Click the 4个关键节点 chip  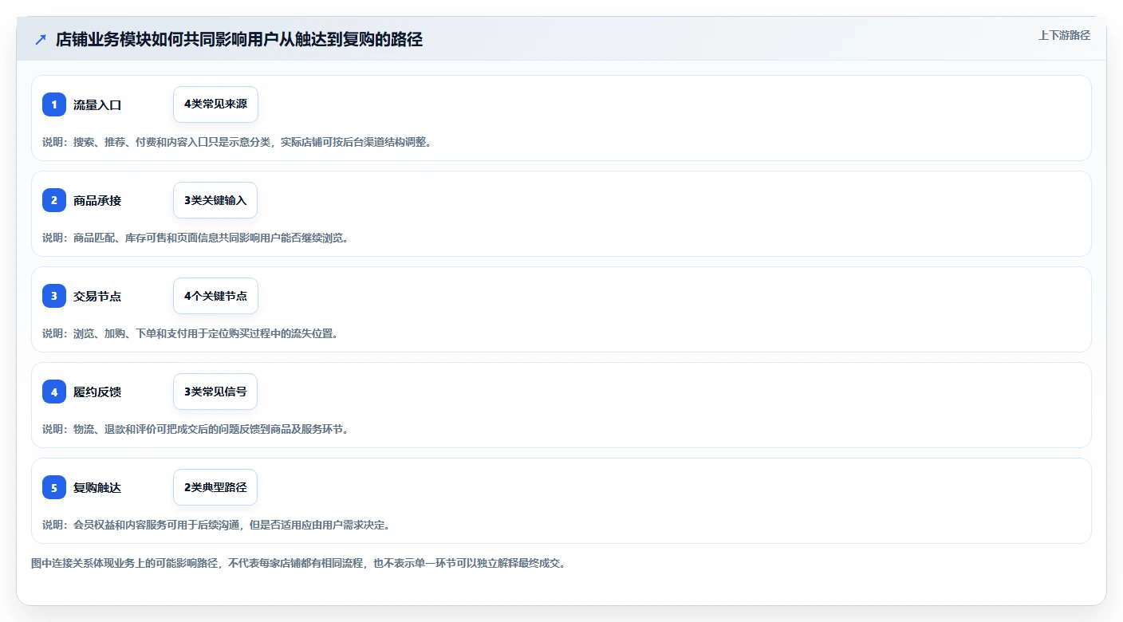[x=215, y=296]
